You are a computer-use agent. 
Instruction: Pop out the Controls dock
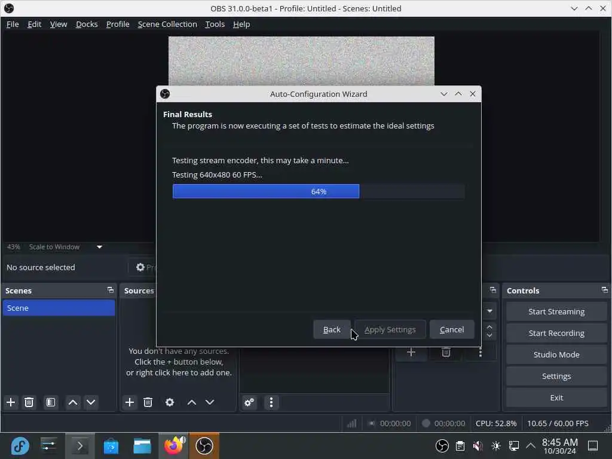pos(605,290)
